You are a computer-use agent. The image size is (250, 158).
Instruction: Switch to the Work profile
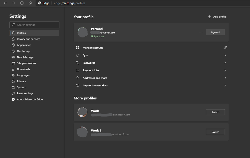coord(215,112)
